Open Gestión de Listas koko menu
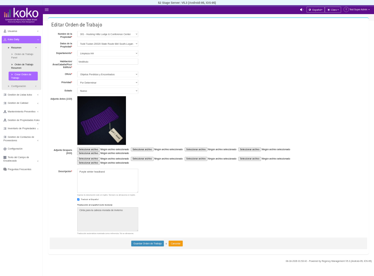Viewport: 374px width, 276px height. (21, 95)
